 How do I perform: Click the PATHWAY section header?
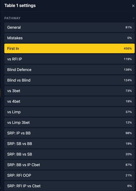tap(12, 18)
